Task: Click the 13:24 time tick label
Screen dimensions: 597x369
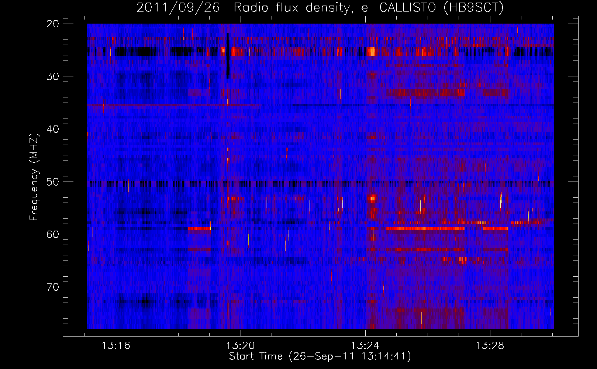Action: pyautogui.click(x=365, y=346)
